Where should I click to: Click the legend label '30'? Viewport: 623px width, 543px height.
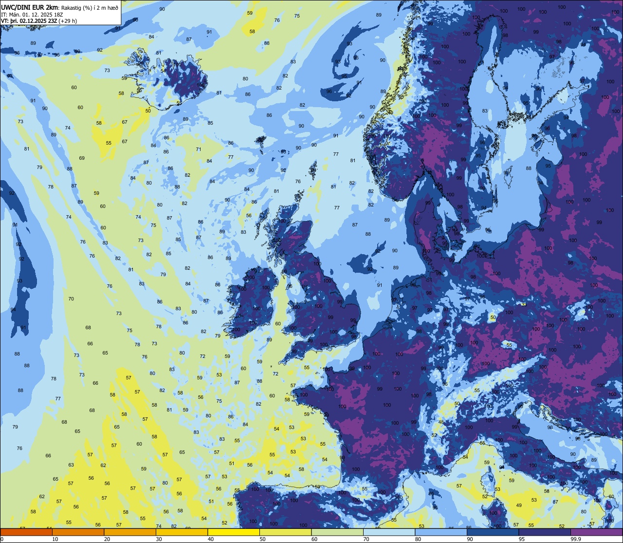point(159,539)
